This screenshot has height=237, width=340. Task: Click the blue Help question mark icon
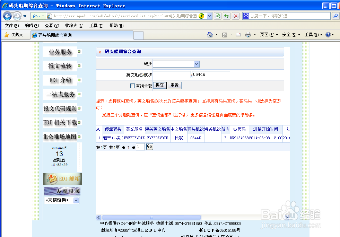[328, 35]
